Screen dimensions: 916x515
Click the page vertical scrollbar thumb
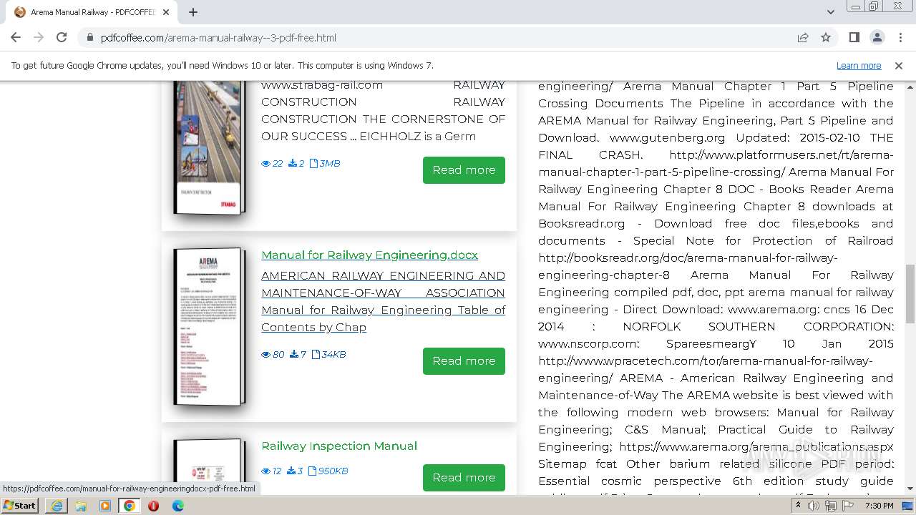910,293
